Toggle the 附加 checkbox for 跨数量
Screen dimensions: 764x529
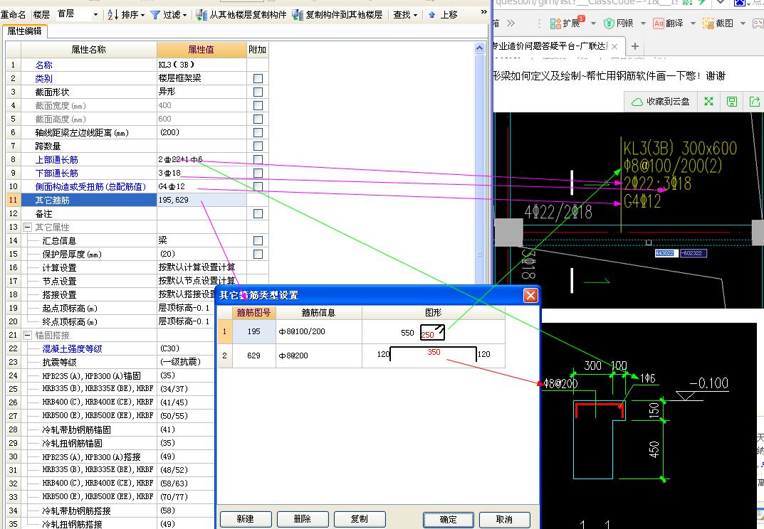[x=258, y=146]
